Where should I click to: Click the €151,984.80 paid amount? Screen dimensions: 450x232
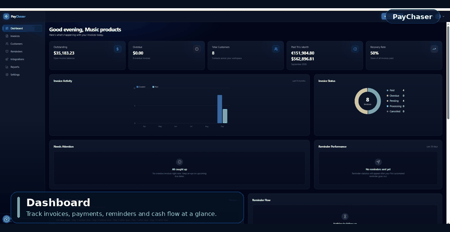pos(303,53)
